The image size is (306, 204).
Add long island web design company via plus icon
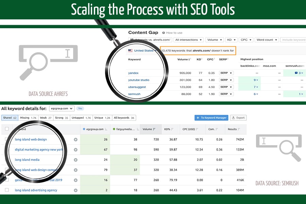76,170
